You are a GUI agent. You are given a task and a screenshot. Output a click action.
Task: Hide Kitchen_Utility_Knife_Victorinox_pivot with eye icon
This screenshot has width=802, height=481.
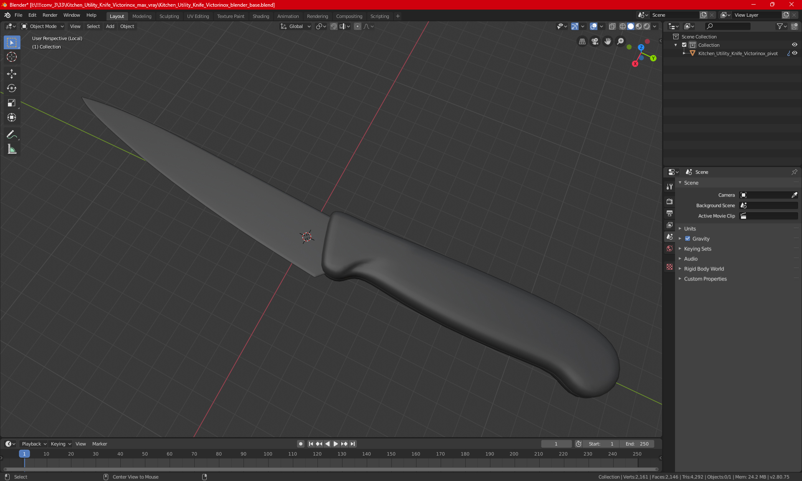(x=794, y=53)
